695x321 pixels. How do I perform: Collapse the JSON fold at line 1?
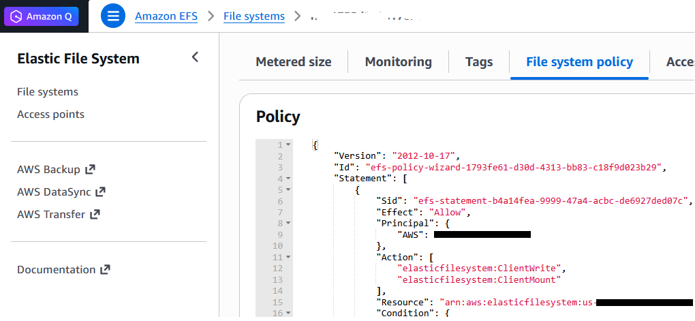288,145
